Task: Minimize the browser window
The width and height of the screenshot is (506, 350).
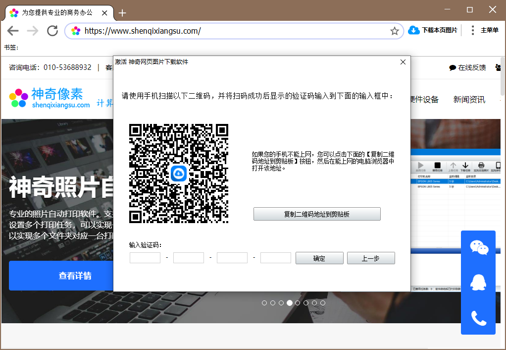Action: pos(447,9)
